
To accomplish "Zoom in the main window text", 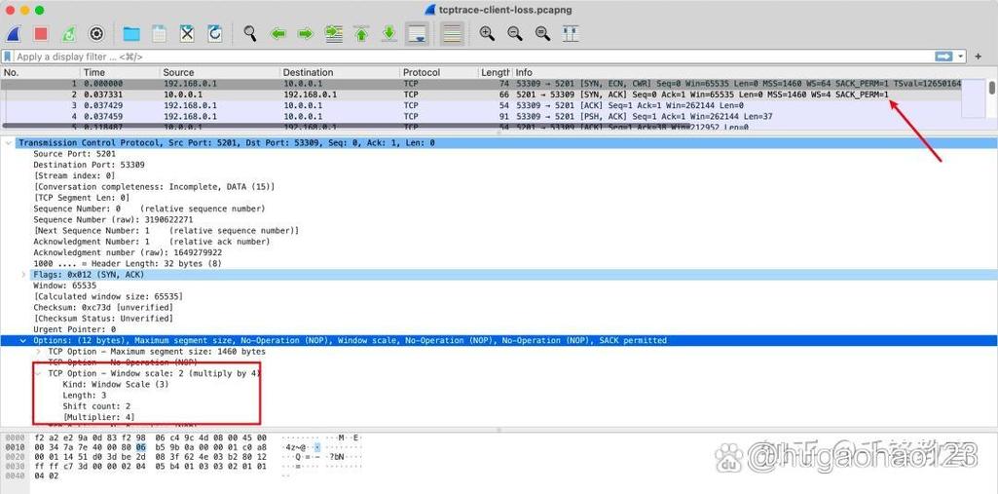I will coord(487,33).
